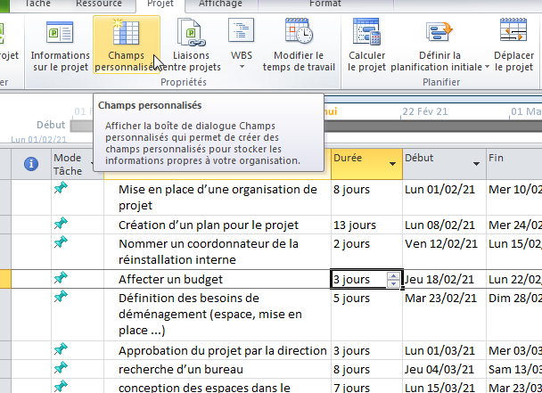Switch to the Ressource tab

coord(98,4)
